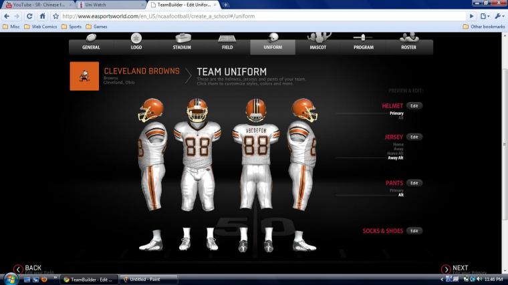Click the HELMET label
This screenshot has height=285, width=508.
392,105
